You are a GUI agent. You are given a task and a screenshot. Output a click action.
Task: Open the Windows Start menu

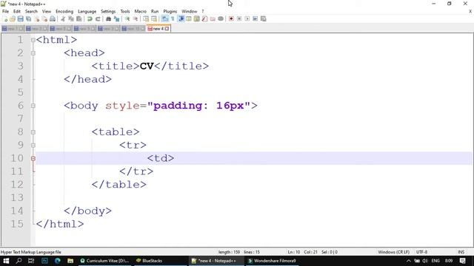(x=6, y=261)
